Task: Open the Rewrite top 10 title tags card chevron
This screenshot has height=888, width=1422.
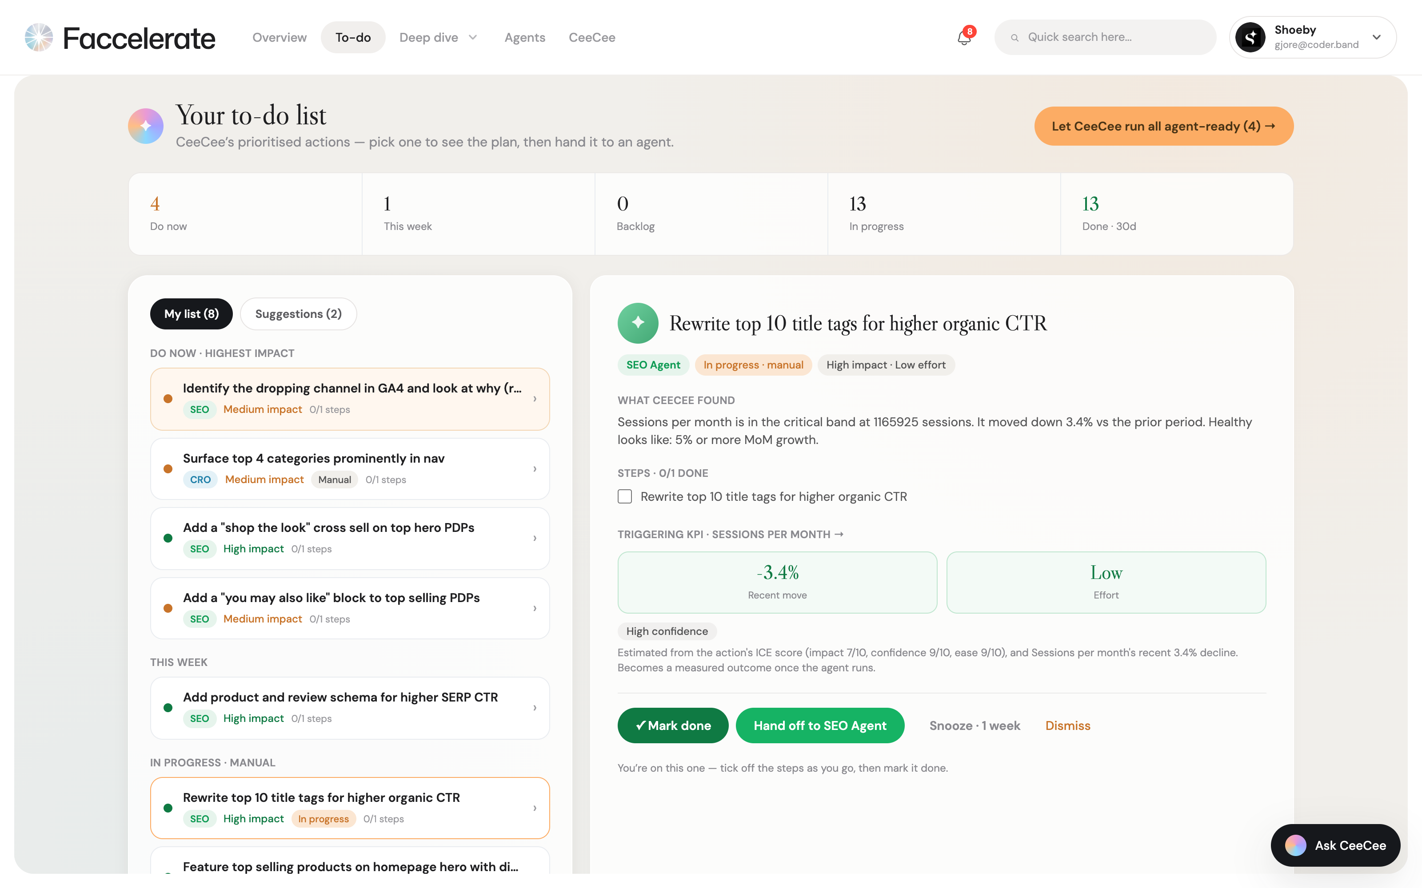Action: pyautogui.click(x=535, y=808)
